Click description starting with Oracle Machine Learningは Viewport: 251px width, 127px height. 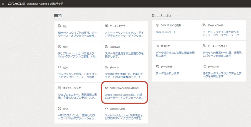click(x=124, y=96)
